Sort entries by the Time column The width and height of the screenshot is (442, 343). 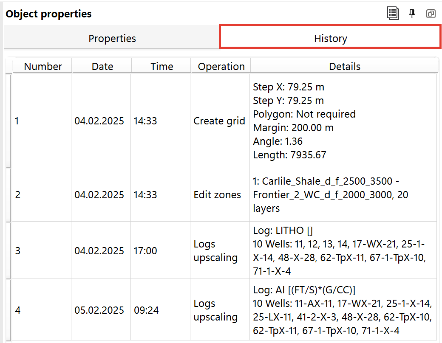[161, 66]
